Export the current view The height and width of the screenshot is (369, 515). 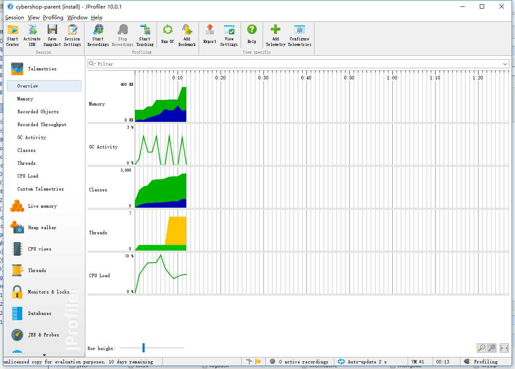(x=209, y=34)
